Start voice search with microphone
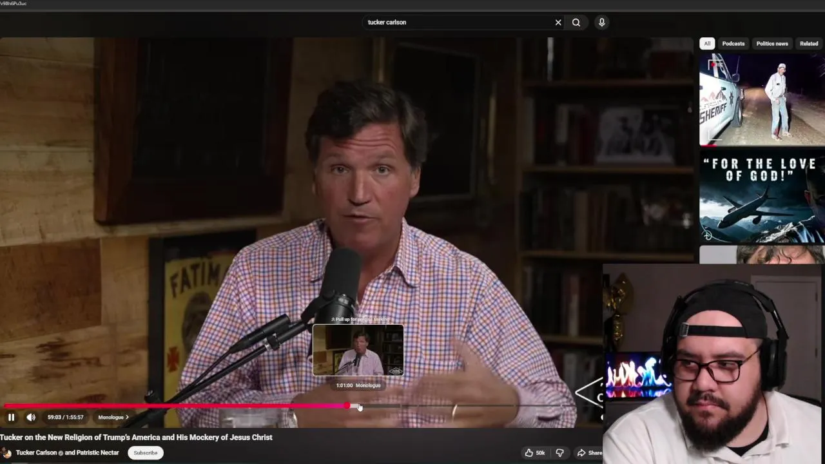 point(601,22)
